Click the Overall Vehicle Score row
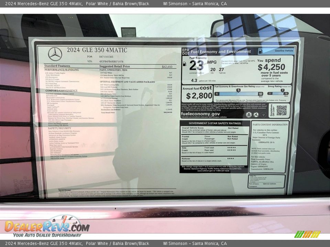This screenshot has width=330, height=247. point(214,130)
